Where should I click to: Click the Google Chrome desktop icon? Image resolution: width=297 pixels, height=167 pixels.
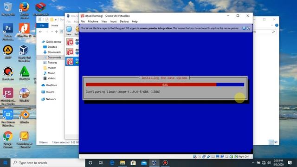tap(8, 140)
